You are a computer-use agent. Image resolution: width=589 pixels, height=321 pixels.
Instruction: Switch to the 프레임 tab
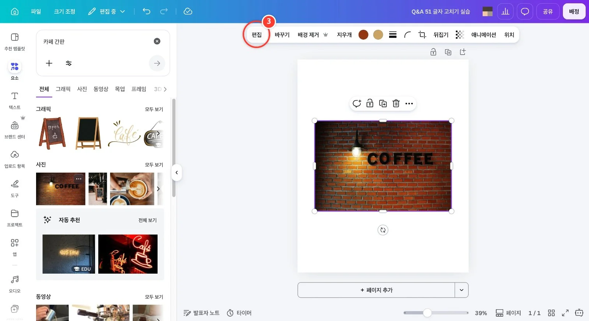point(139,89)
